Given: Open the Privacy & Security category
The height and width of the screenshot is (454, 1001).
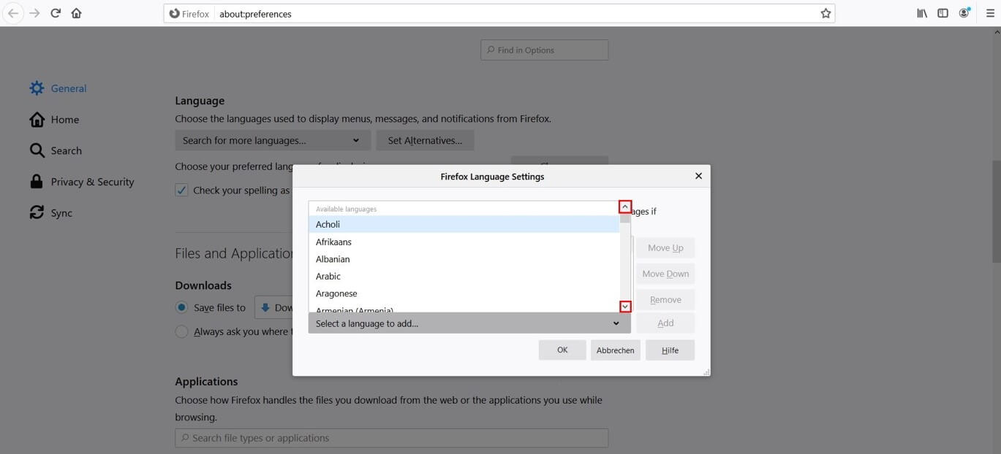Looking at the screenshot, I should [82, 182].
